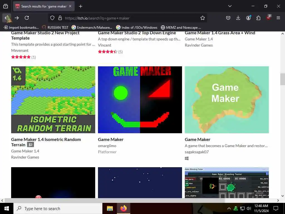This screenshot has height=214, width=285.
Task: Click the star rating with (5) reviews
Action: pyautogui.click(x=110, y=52)
